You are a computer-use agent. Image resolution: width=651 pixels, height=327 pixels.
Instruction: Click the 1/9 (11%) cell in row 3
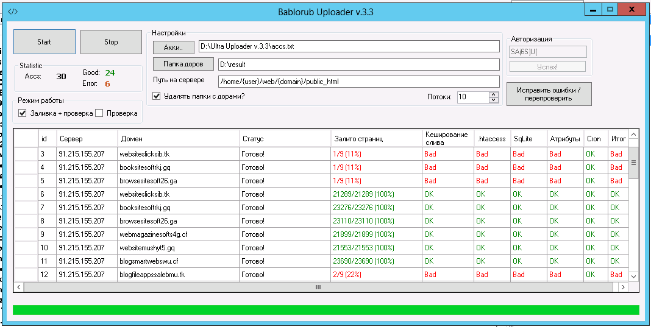(377, 154)
